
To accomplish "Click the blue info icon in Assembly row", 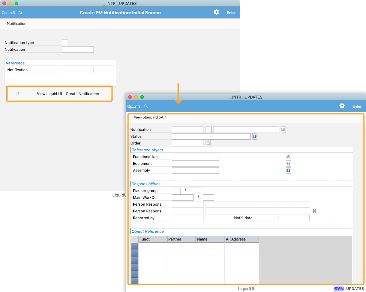I will tap(288, 170).
